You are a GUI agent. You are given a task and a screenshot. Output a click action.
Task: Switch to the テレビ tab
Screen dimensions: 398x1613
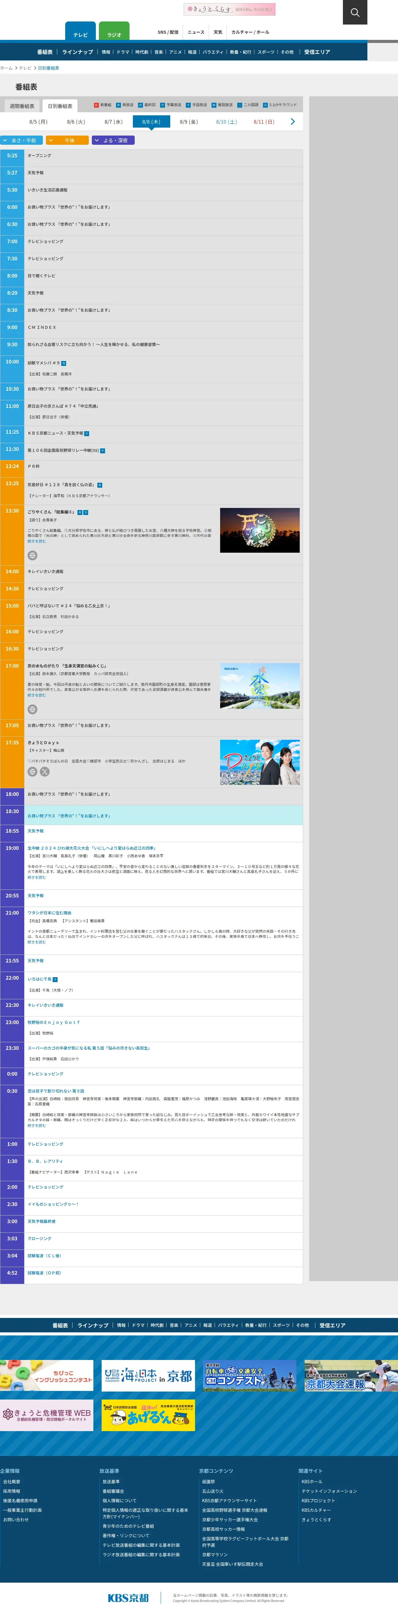coord(81,31)
